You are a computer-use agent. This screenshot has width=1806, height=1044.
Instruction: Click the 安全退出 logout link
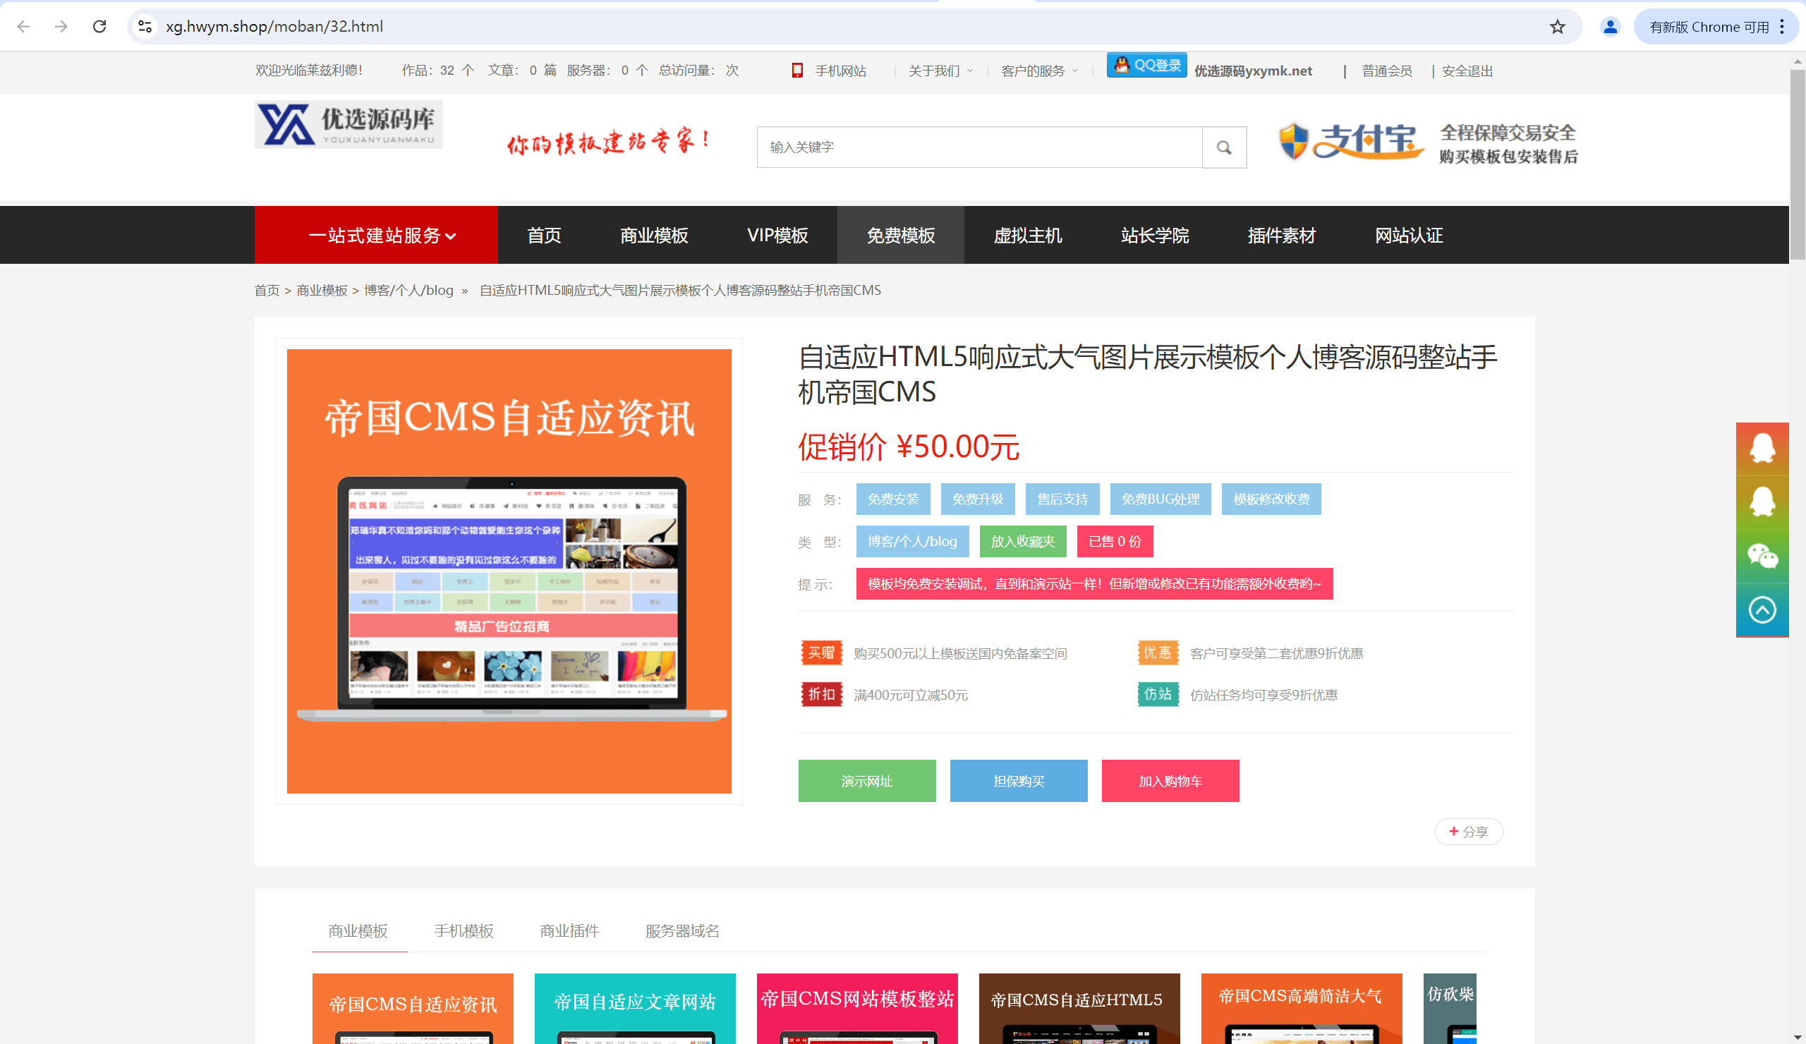(1467, 71)
